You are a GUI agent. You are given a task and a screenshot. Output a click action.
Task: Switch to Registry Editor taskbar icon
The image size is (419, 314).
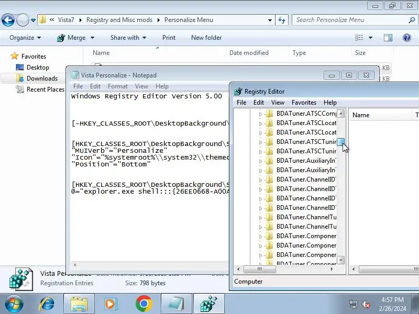point(209,304)
